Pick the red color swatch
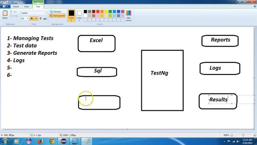The width and height of the screenshot is (257, 145). click(98, 12)
